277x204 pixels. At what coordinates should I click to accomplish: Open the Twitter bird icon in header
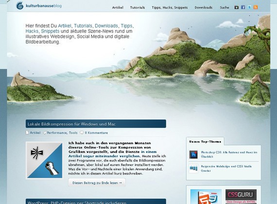(x=249, y=7)
